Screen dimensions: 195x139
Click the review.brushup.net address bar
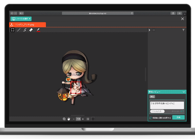point(98,13)
